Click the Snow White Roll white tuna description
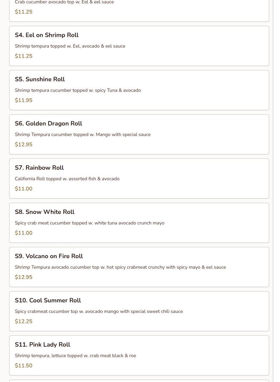This screenshot has width=280, height=382. tap(89, 223)
